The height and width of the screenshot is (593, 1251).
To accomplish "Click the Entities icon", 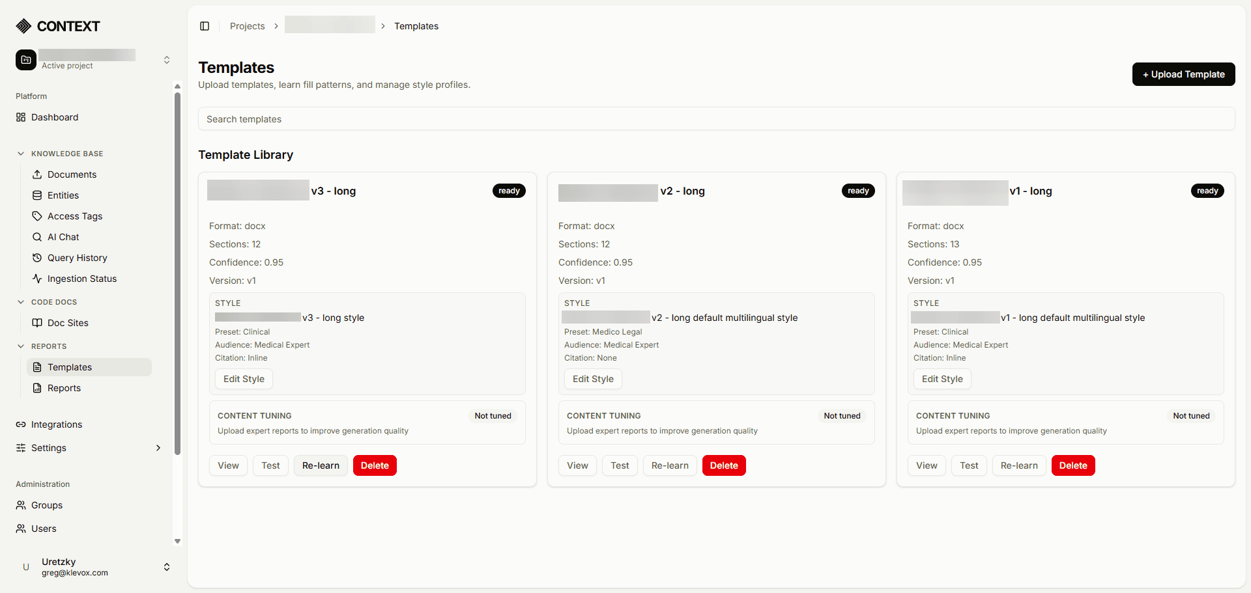I will 37,195.
